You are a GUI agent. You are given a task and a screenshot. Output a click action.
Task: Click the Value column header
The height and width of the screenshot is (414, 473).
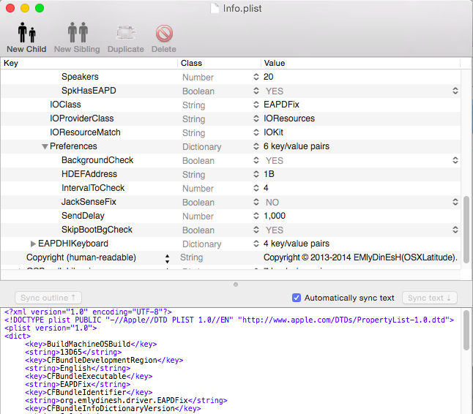click(x=359, y=64)
